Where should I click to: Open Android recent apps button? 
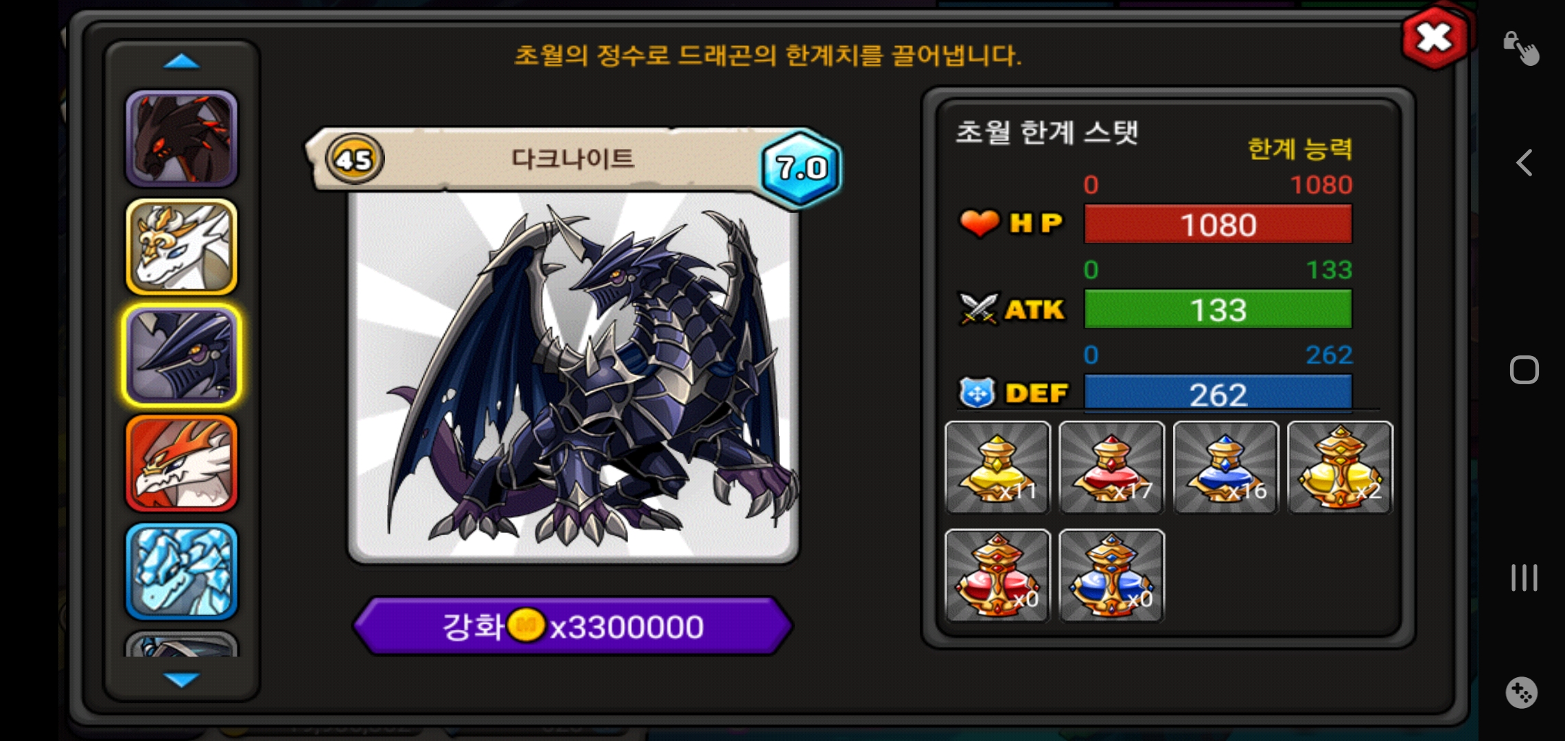[1524, 578]
